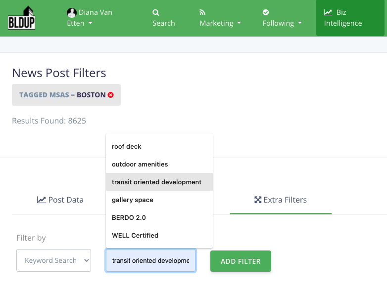Click the Biz Intelligence chart icon
Image resolution: width=387 pixels, height=291 pixels.
point(328,12)
